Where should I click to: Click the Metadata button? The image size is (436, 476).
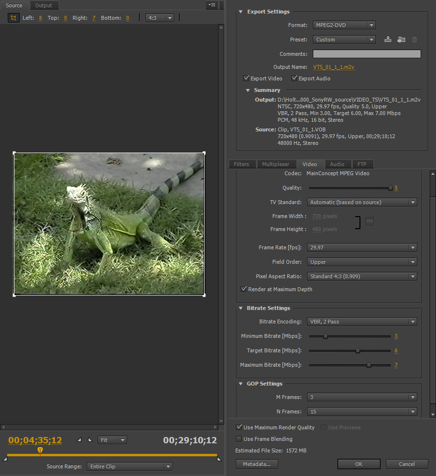(256, 464)
